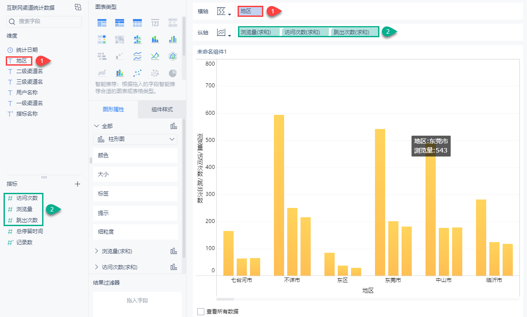The height and width of the screenshot is (317, 527).
Task: Click the 未命名组件1 chart title
Action: (212, 52)
